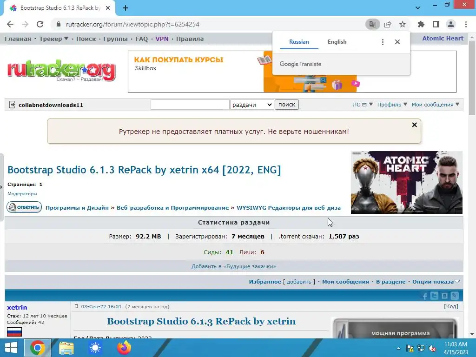Screen dimensions: 476x357
Task: Click the post icon next to 03-Сен-22 date
Action: pyautogui.click(x=77, y=306)
